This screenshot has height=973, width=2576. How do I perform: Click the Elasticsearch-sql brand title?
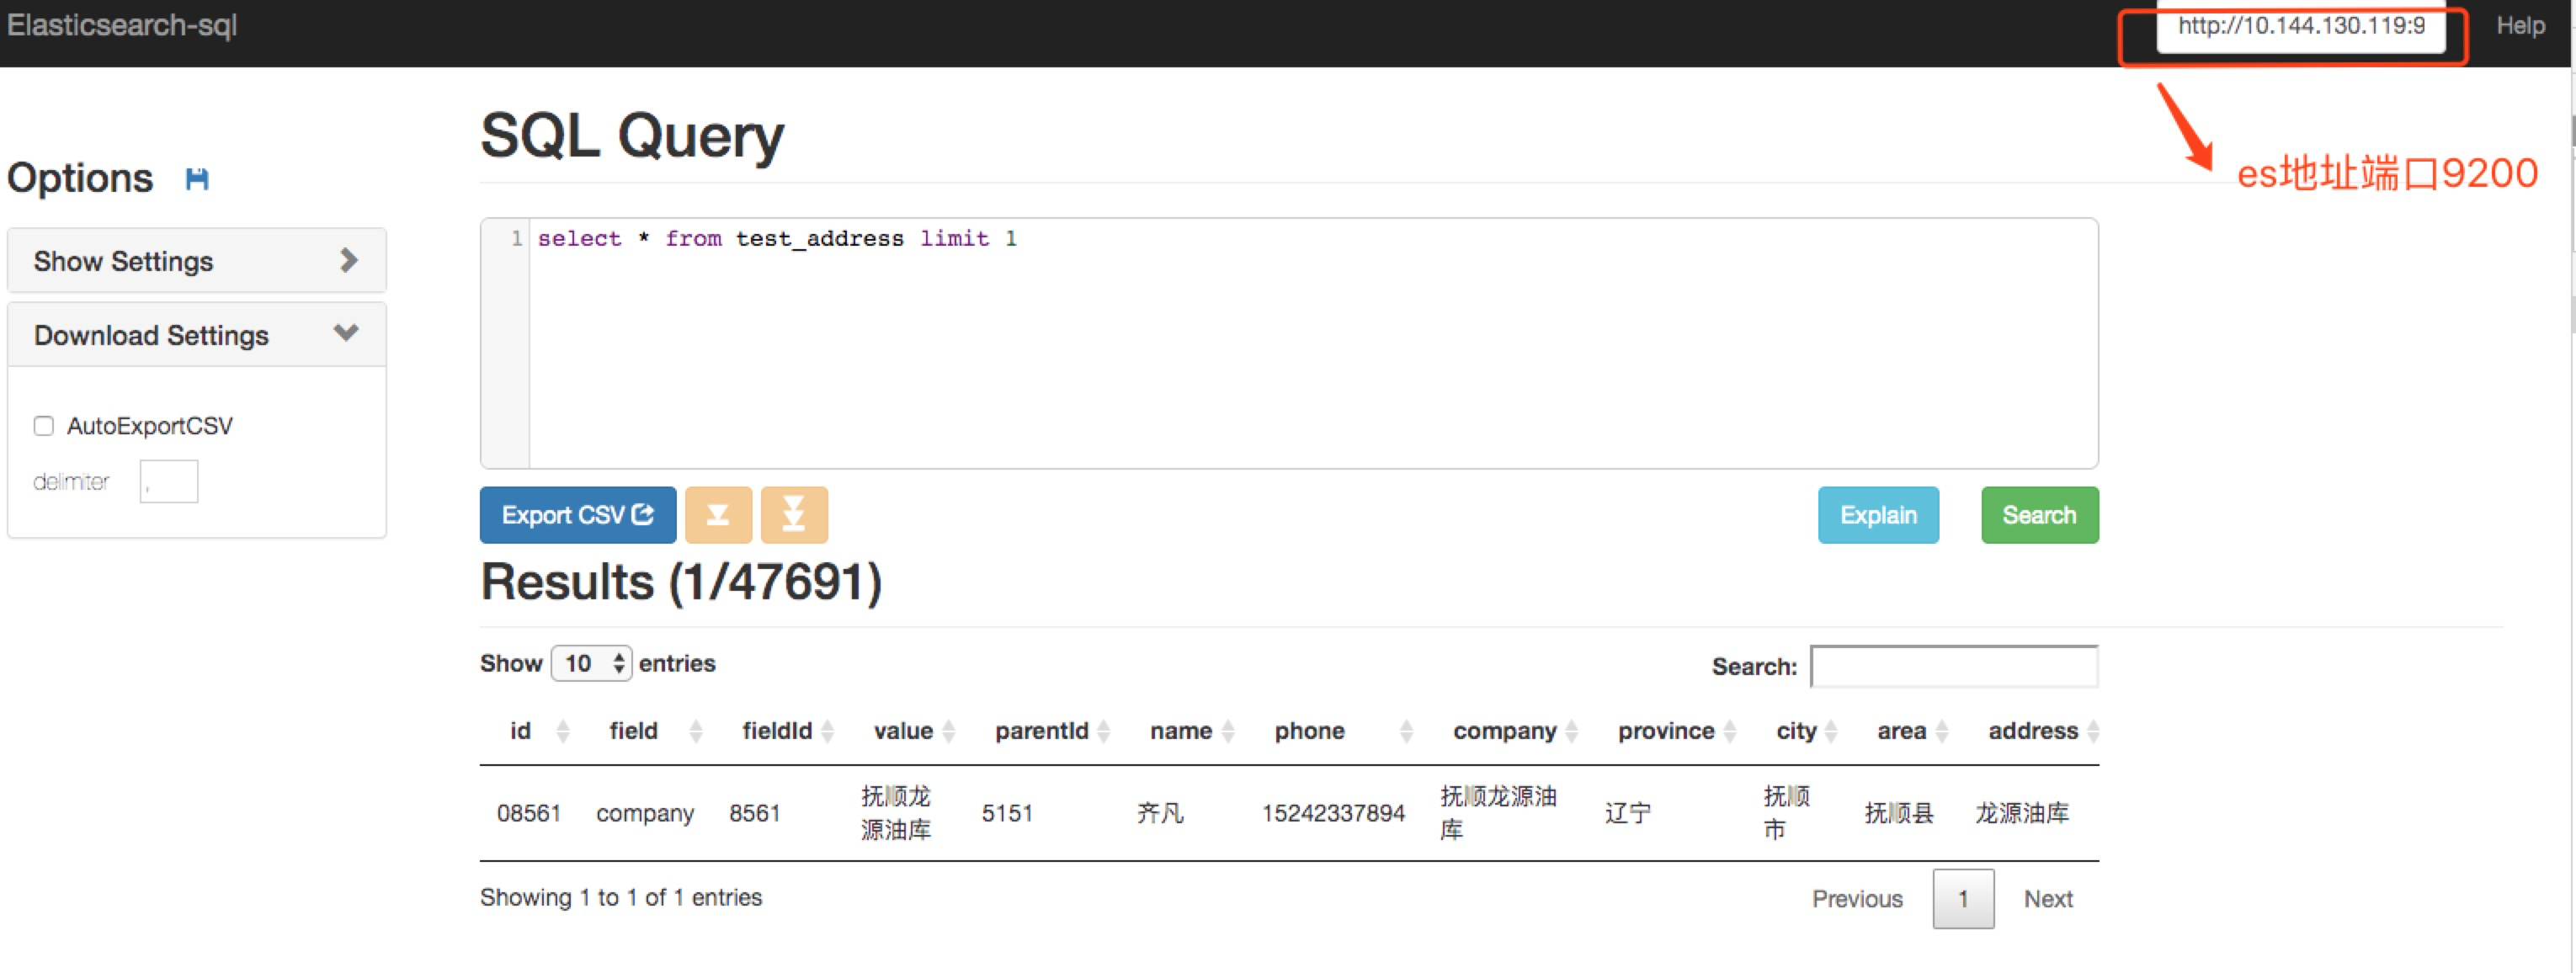122,25
